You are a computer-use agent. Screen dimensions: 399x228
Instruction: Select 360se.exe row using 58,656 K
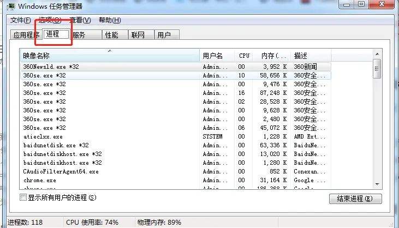tap(176, 75)
